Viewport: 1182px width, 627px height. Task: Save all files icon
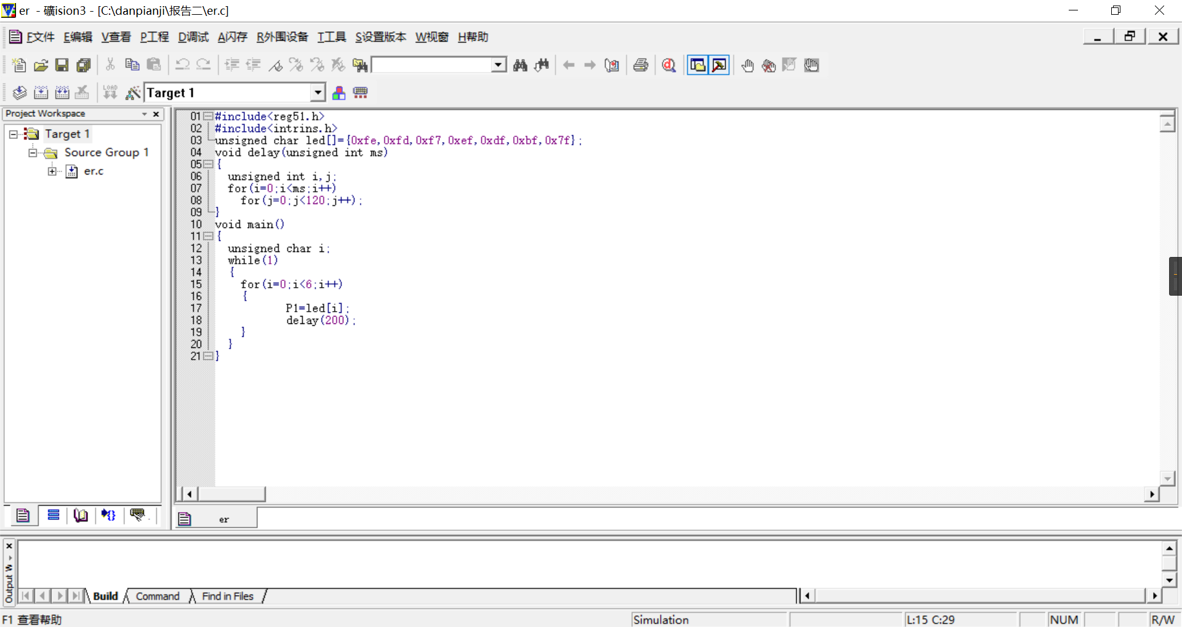[x=84, y=65]
